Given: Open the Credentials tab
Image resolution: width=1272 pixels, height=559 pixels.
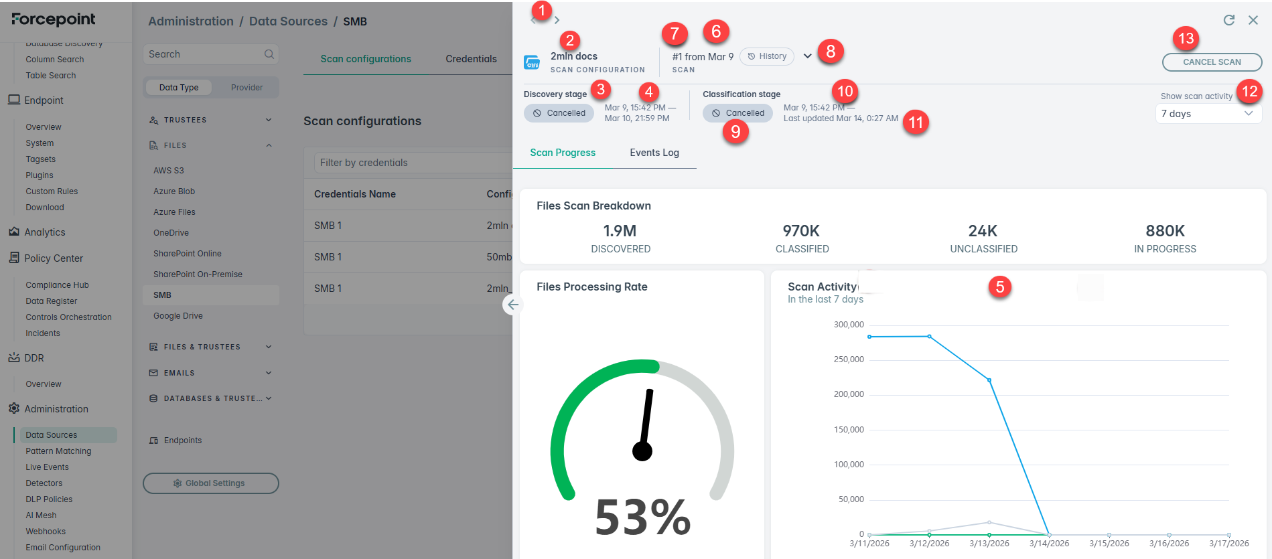Looking at the screenshot, I should pos(471,59).
